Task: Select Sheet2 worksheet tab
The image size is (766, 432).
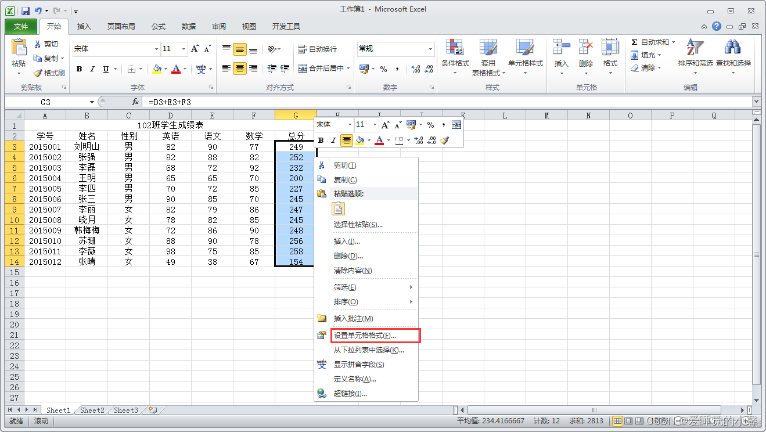Action: point(92,410)
